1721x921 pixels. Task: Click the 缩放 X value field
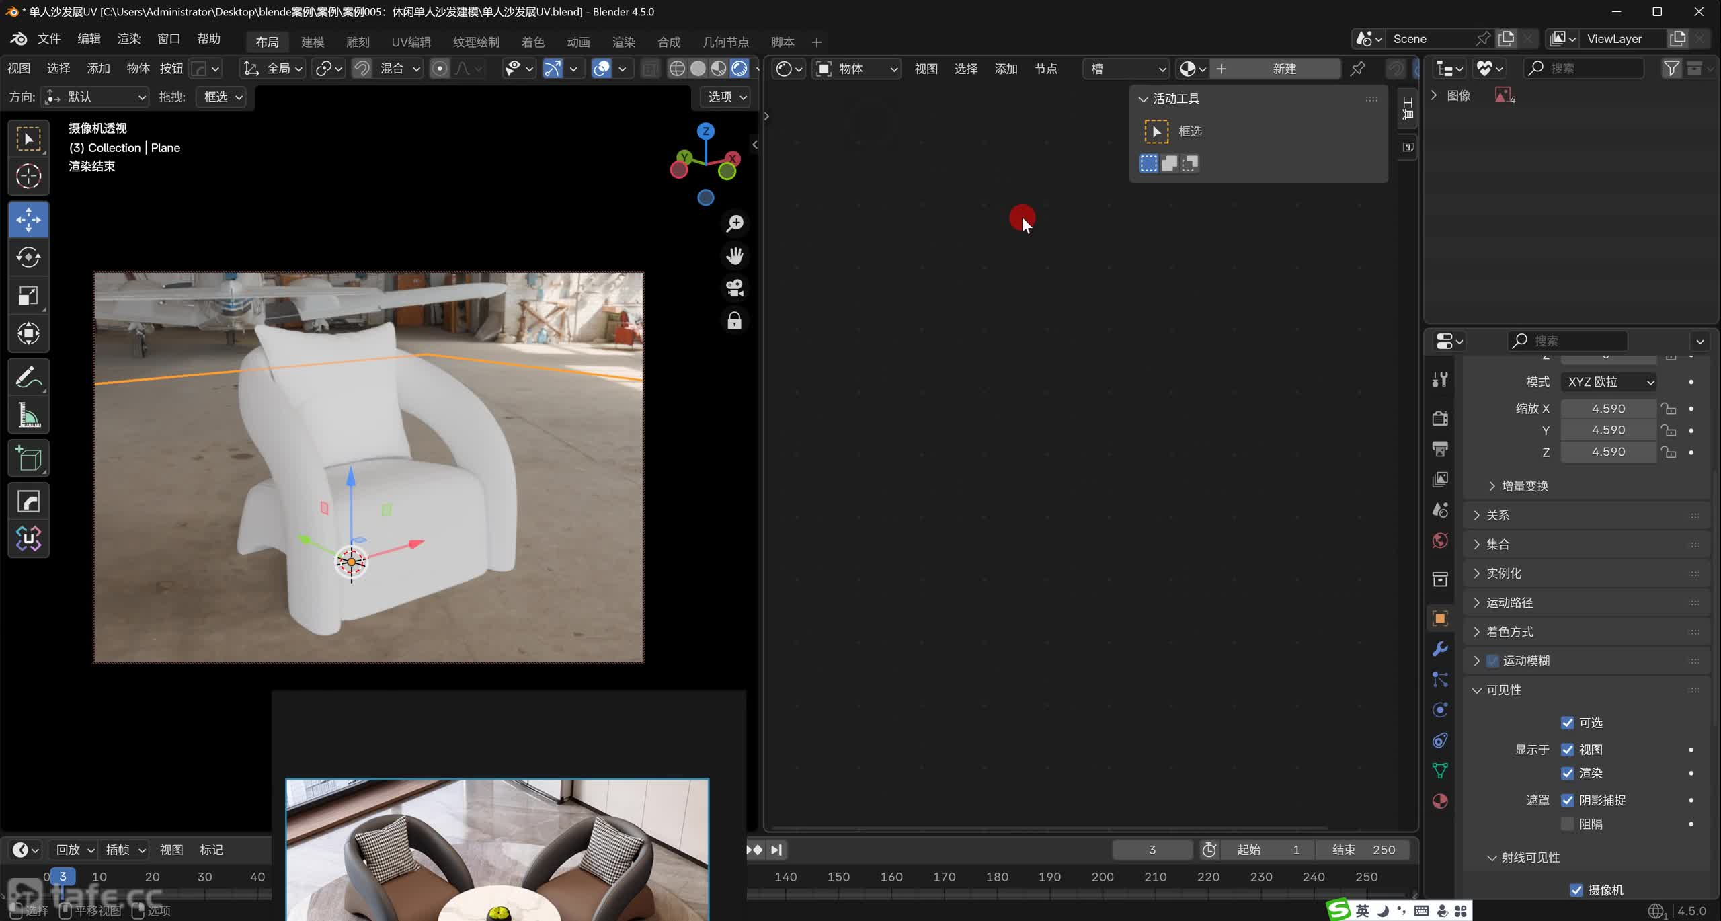coord(1608,409)
